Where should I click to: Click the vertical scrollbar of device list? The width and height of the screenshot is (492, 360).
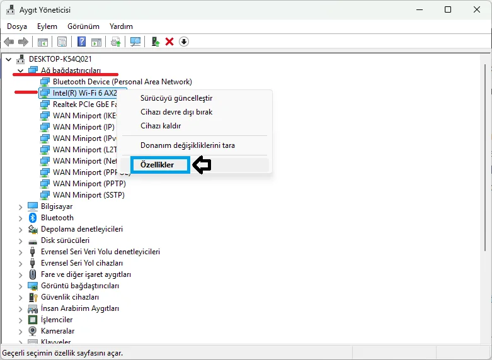click(485, 157)
